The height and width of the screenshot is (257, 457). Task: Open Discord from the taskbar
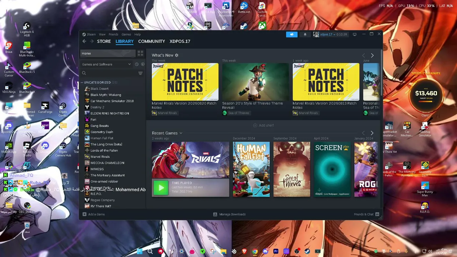pos(265,251)
